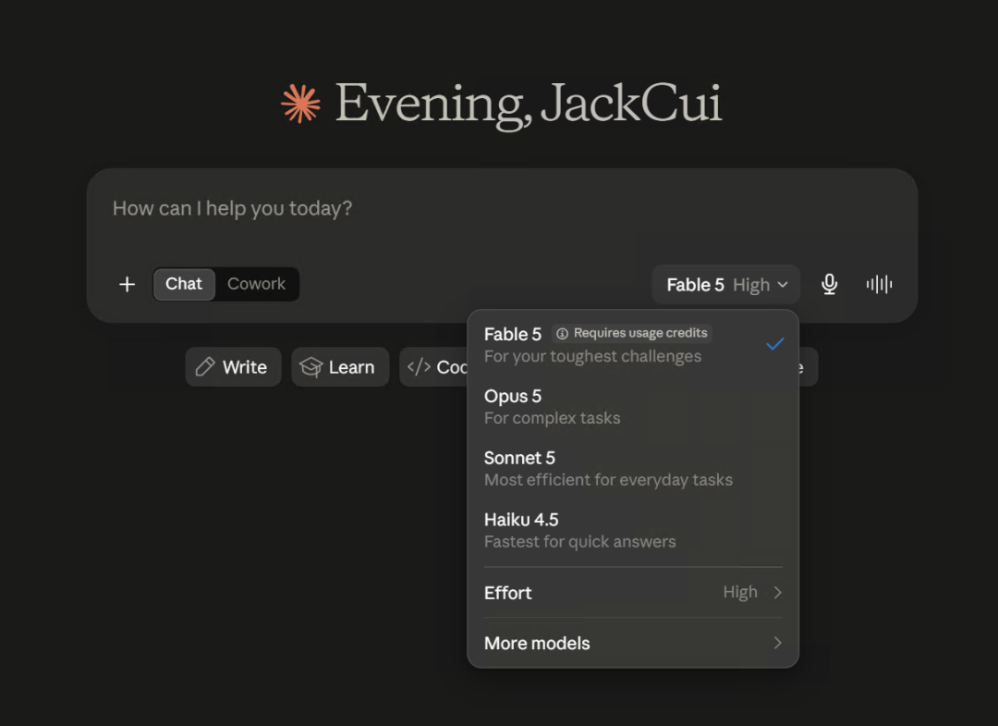Click the Requires usage credits badge
998x726 pixels.
[x=631, y=334]
